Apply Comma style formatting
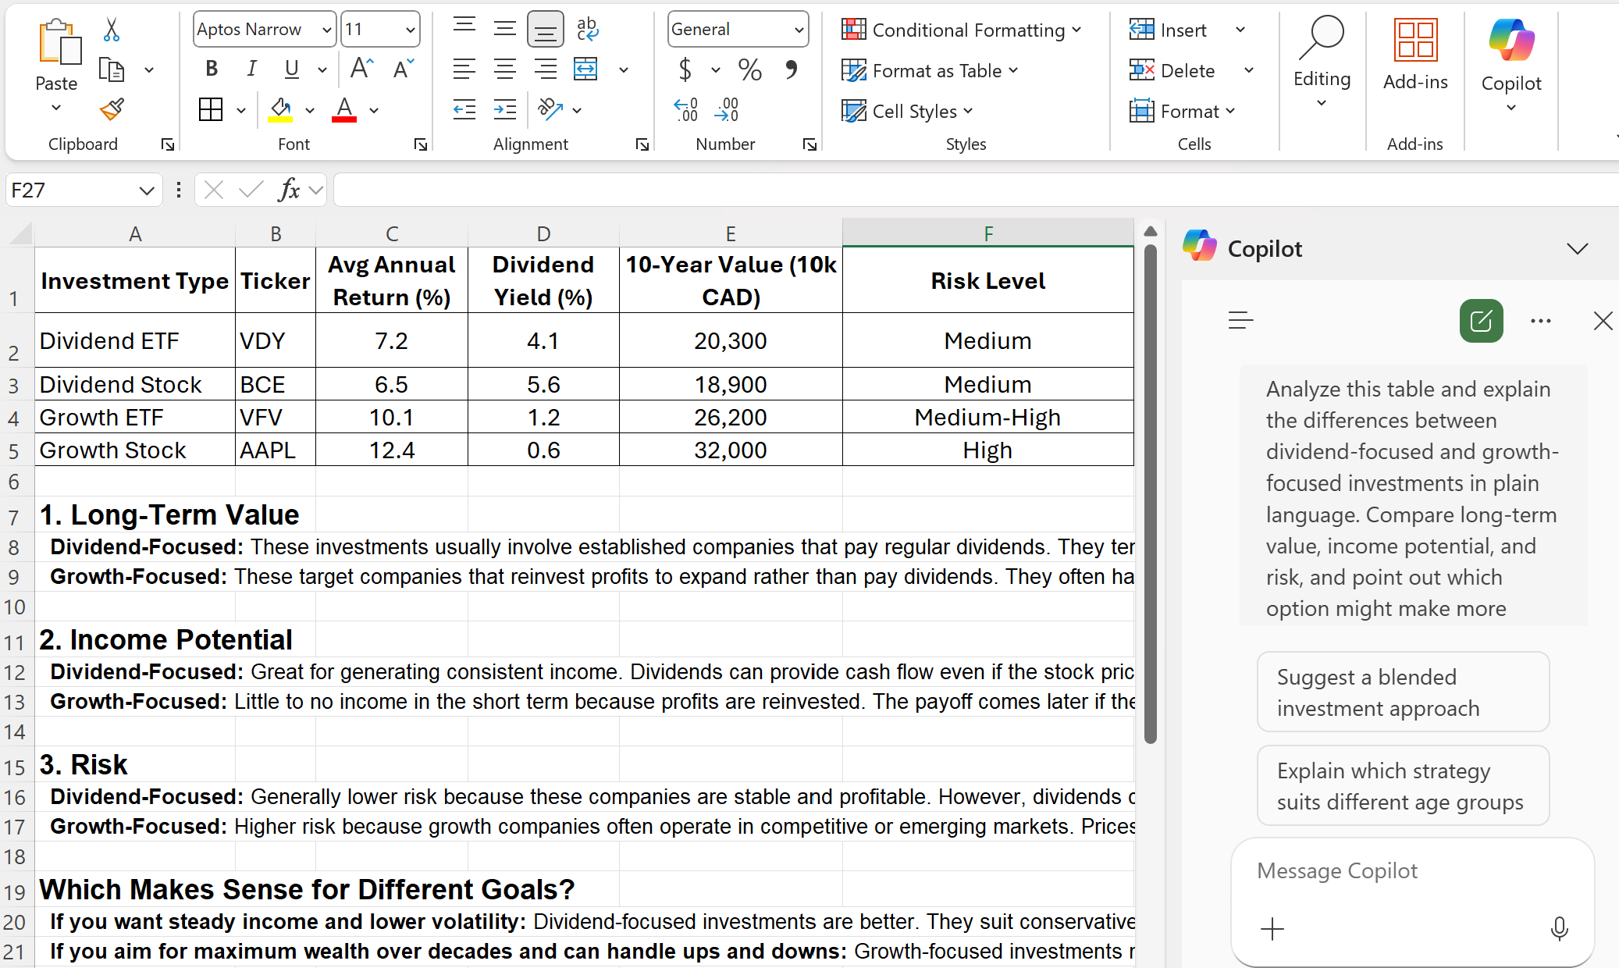Image resolution: width=1619 pixels, height=968 pixels. click(792, 69)
